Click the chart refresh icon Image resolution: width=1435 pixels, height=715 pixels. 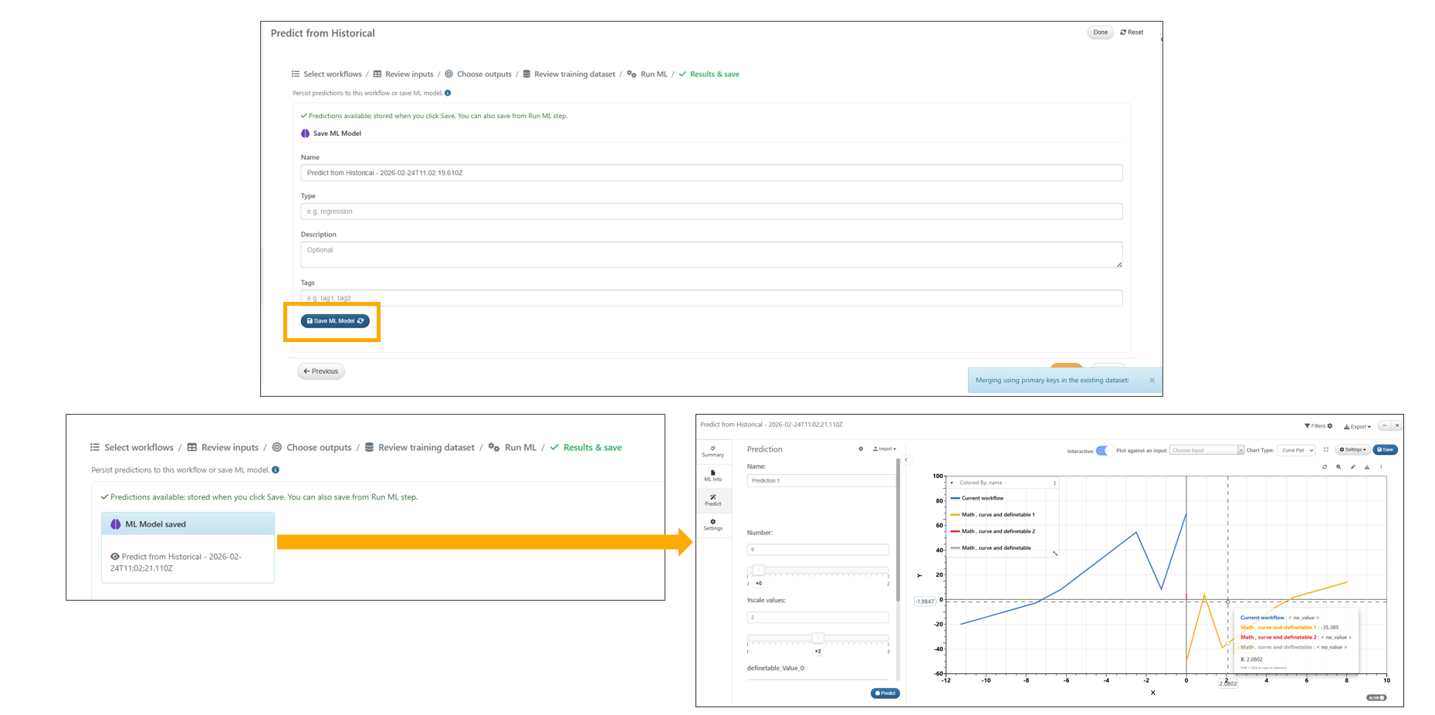click(x=1325, y=467)
